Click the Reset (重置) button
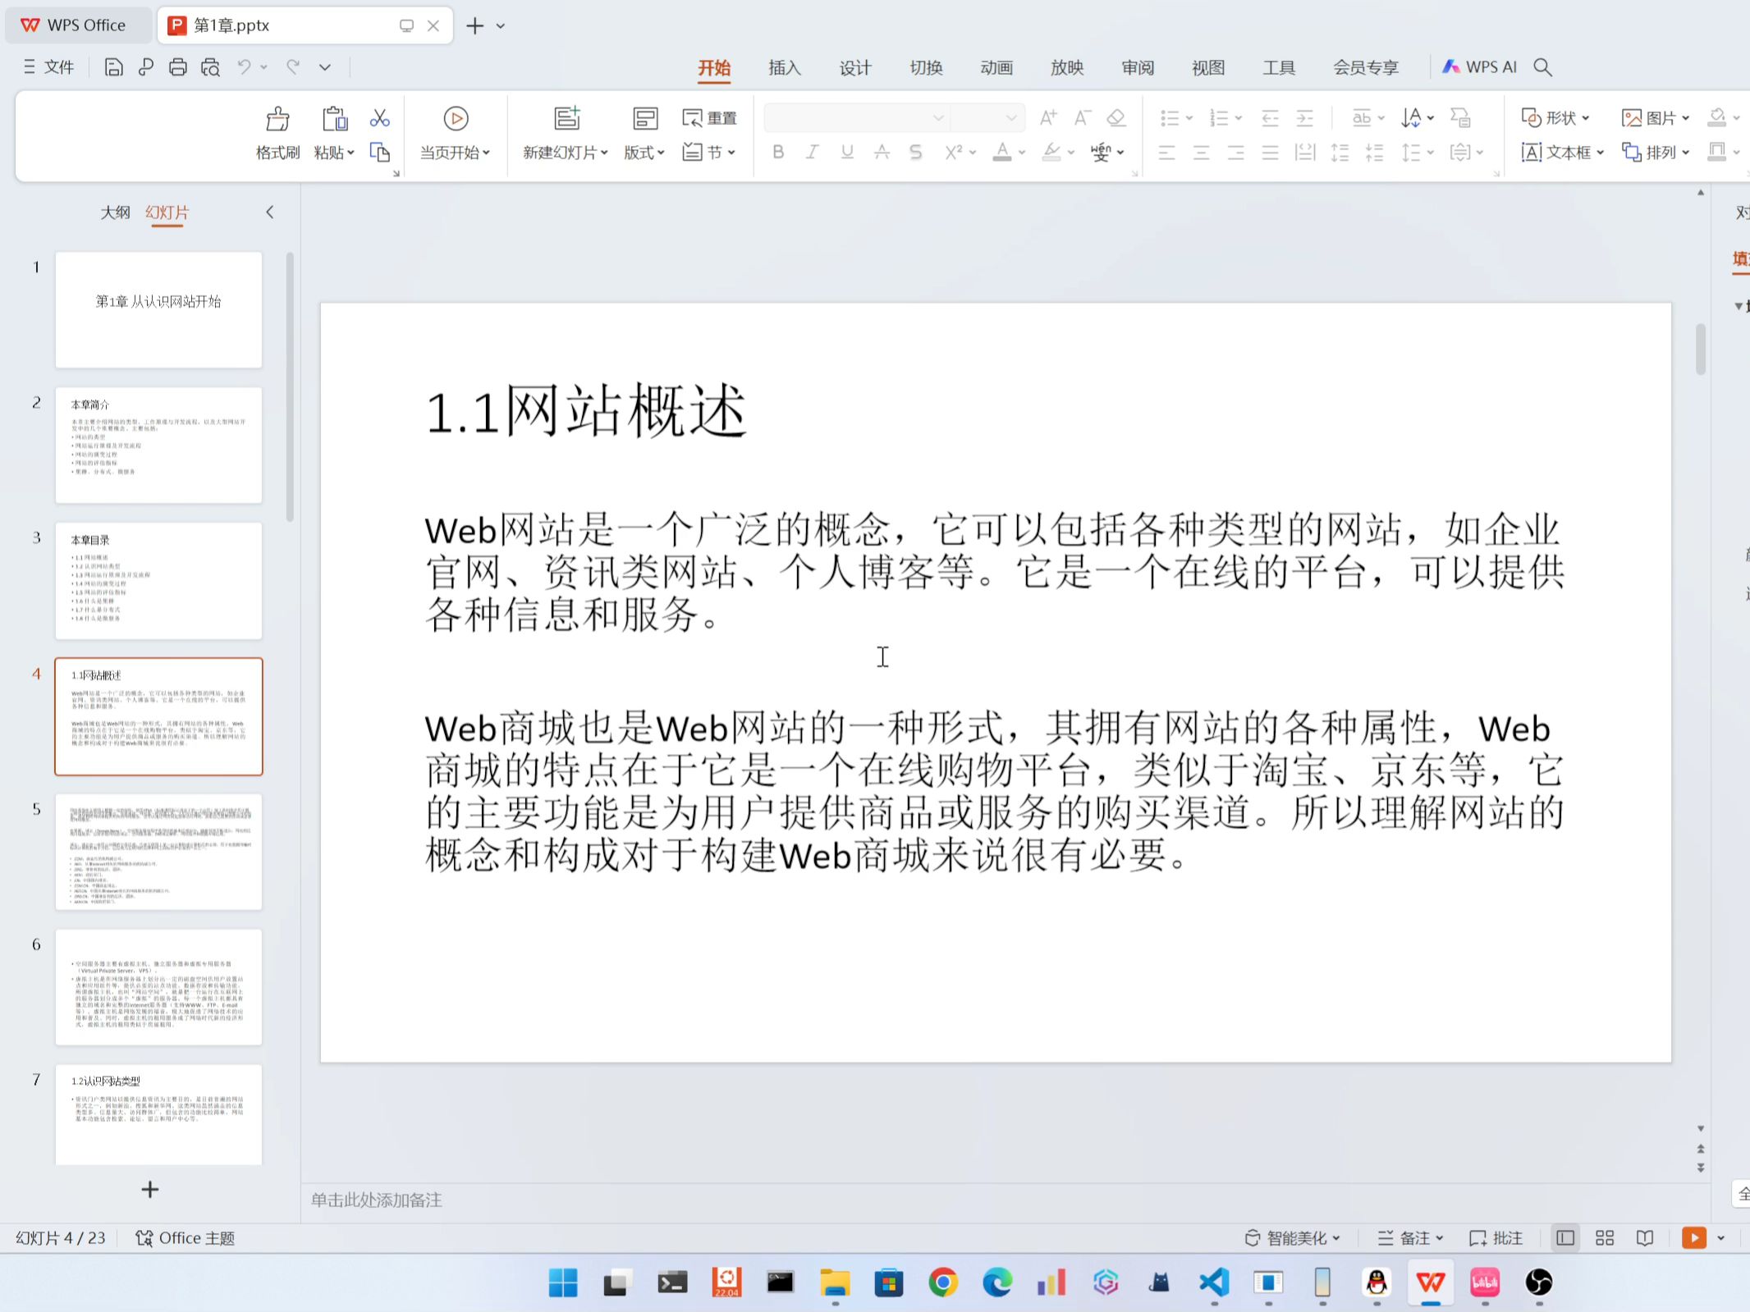 (x=710, y=118)
